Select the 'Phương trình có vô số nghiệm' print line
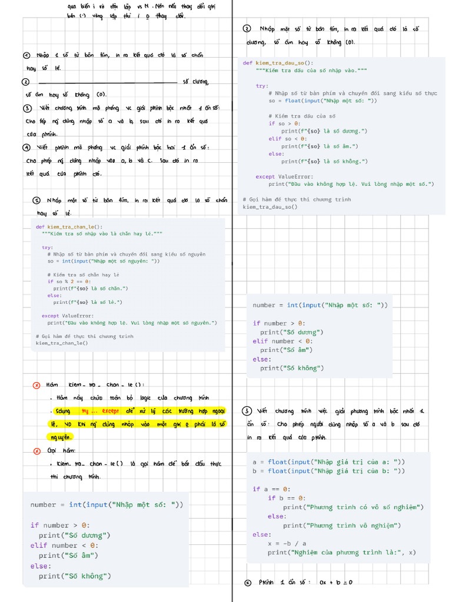The width and height of the screenshot is (452, 602). point(353,507)
